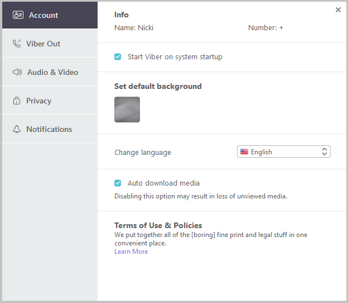Viewport: 348px width, 303px height.
Task: Toggle Start Viber on system startup checkbox
Action: 118,57
